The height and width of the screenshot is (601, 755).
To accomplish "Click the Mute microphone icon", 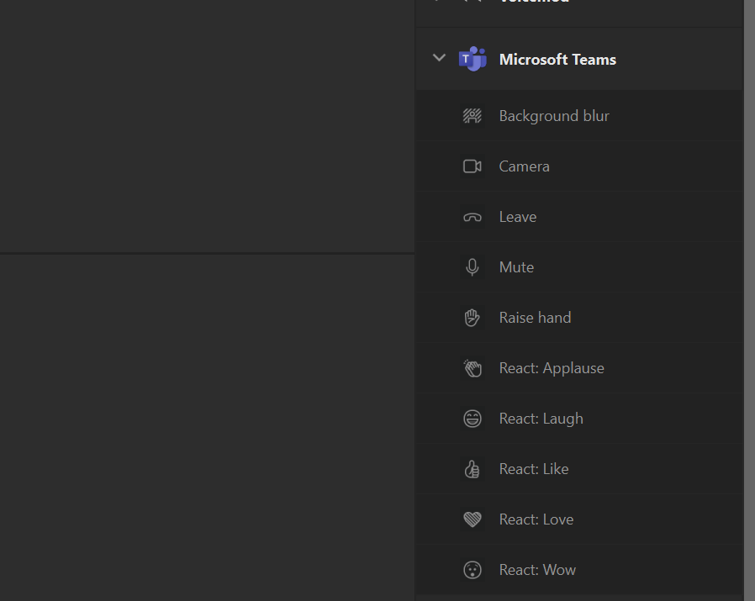I will pyautogui.click(x=473, y=267).
